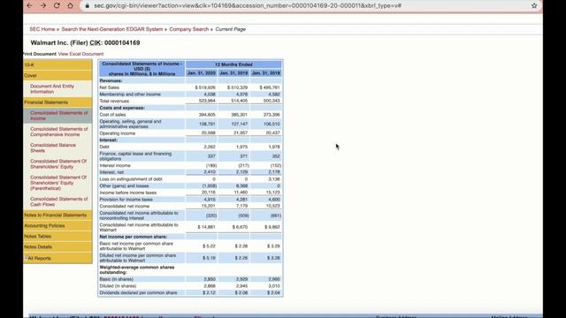Click the Provision for income taxes label
The width and height of the screenshot is (566, 318).
click(126, 200)
